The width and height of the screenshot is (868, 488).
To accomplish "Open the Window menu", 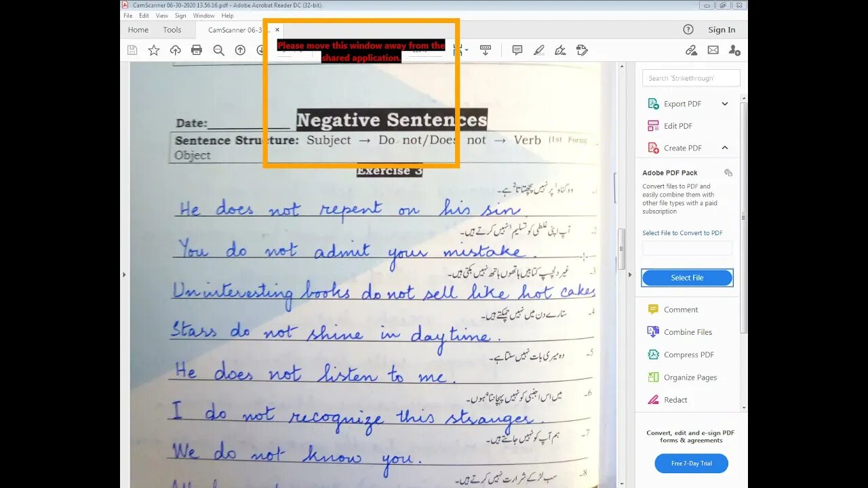I will point(203,16).
